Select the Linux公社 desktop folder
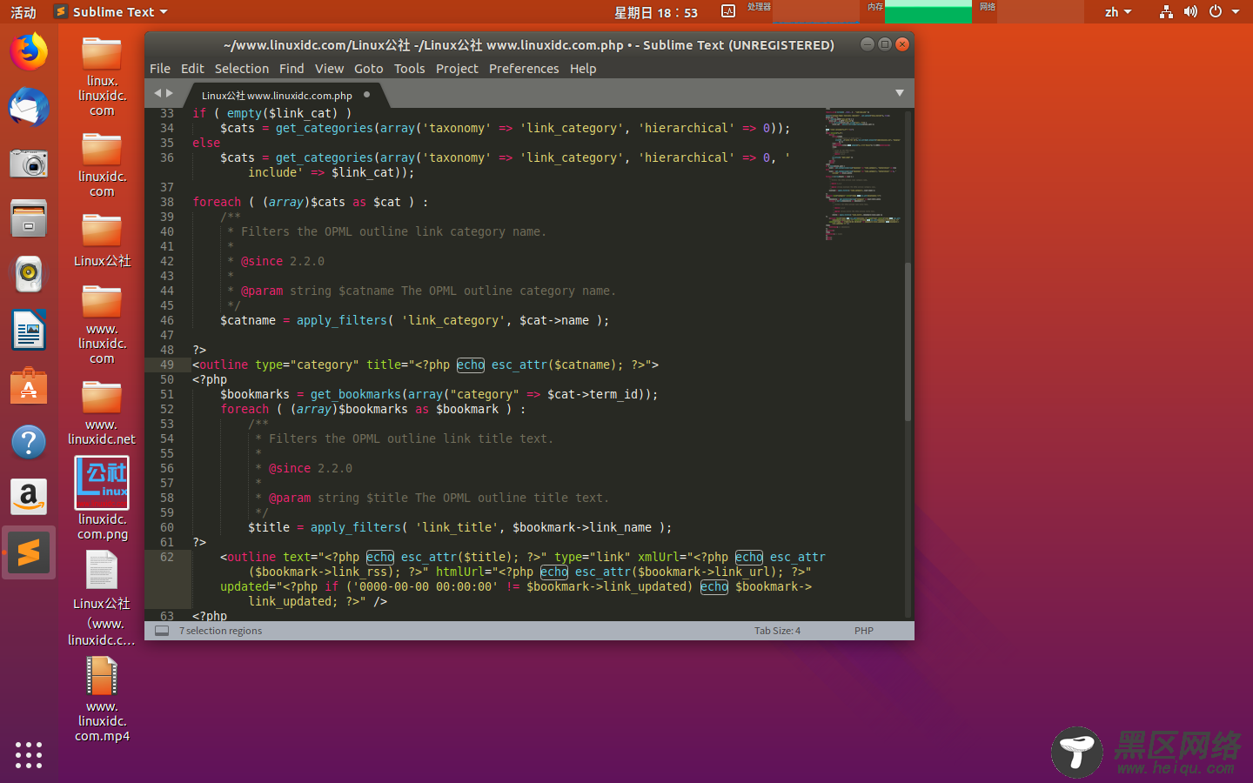Viewport: 1253px width, 783px height. tap(102, 241)
